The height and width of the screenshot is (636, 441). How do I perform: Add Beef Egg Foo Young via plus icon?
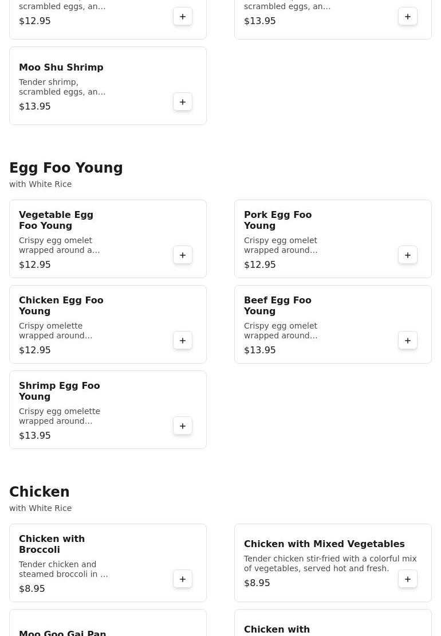(x=408, y=341)
